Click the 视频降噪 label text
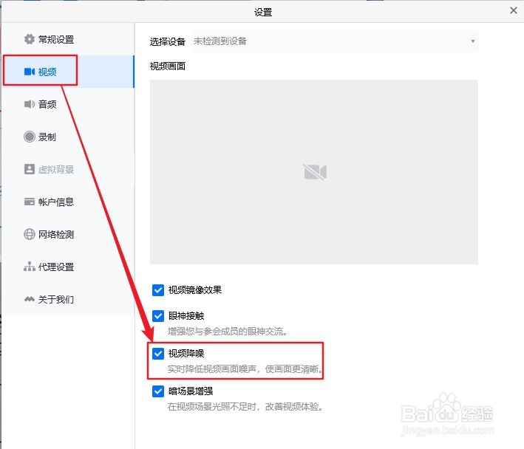 (186, 353)
